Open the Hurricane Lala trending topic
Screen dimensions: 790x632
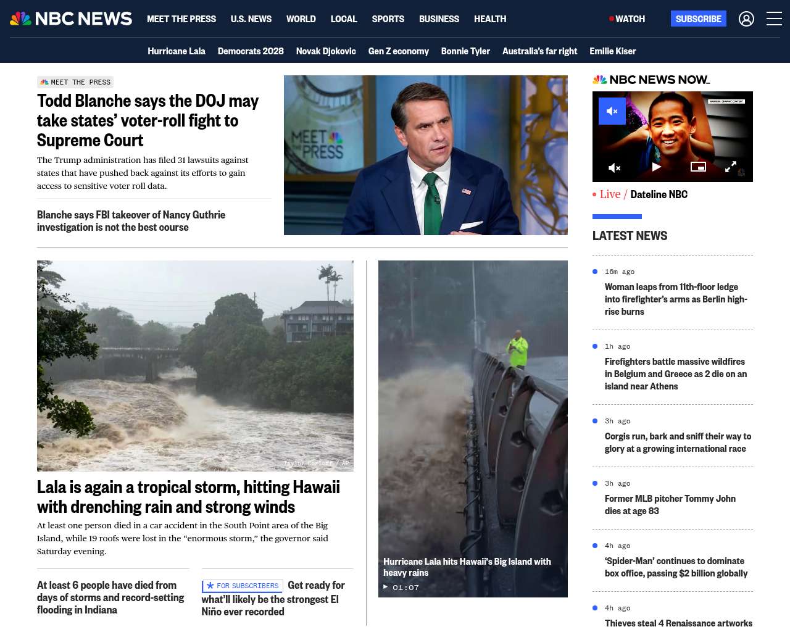click(177, 51)
